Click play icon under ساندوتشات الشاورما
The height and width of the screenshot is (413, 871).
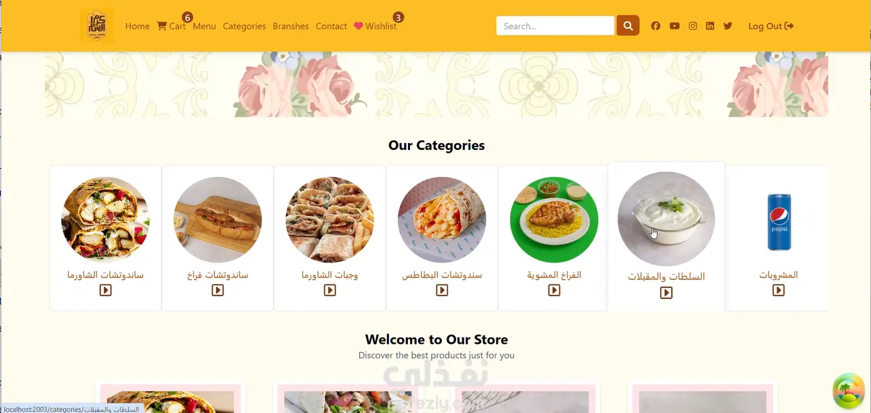[105, 290]
